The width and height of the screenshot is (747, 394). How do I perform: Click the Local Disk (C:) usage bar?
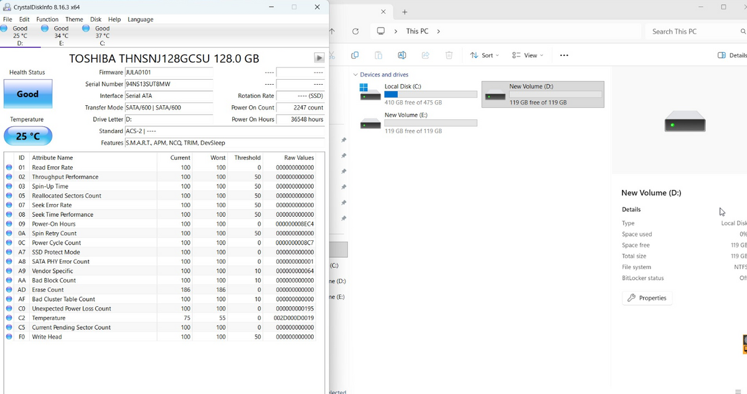tap(431, 94)
